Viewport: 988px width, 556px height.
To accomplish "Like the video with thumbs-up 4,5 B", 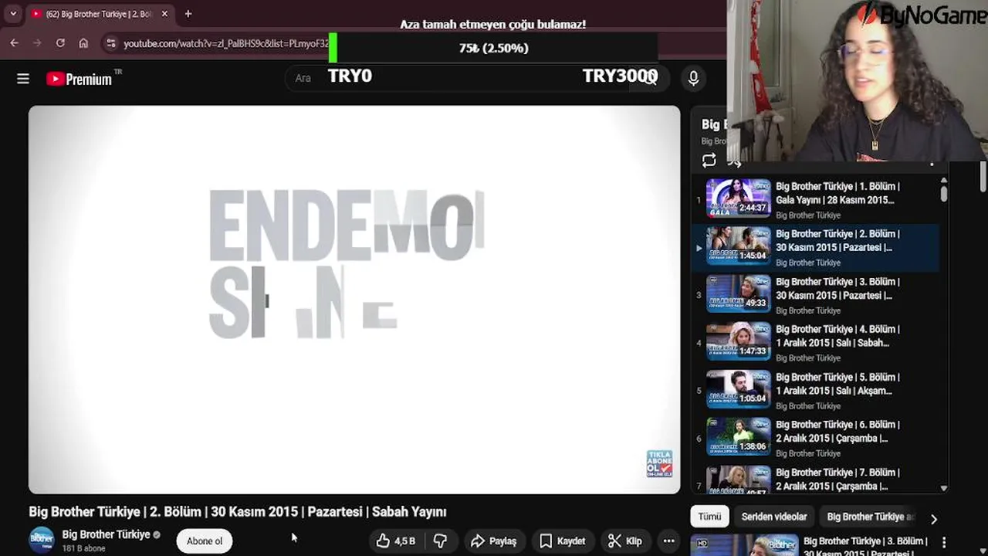I will tap(396, 541).
